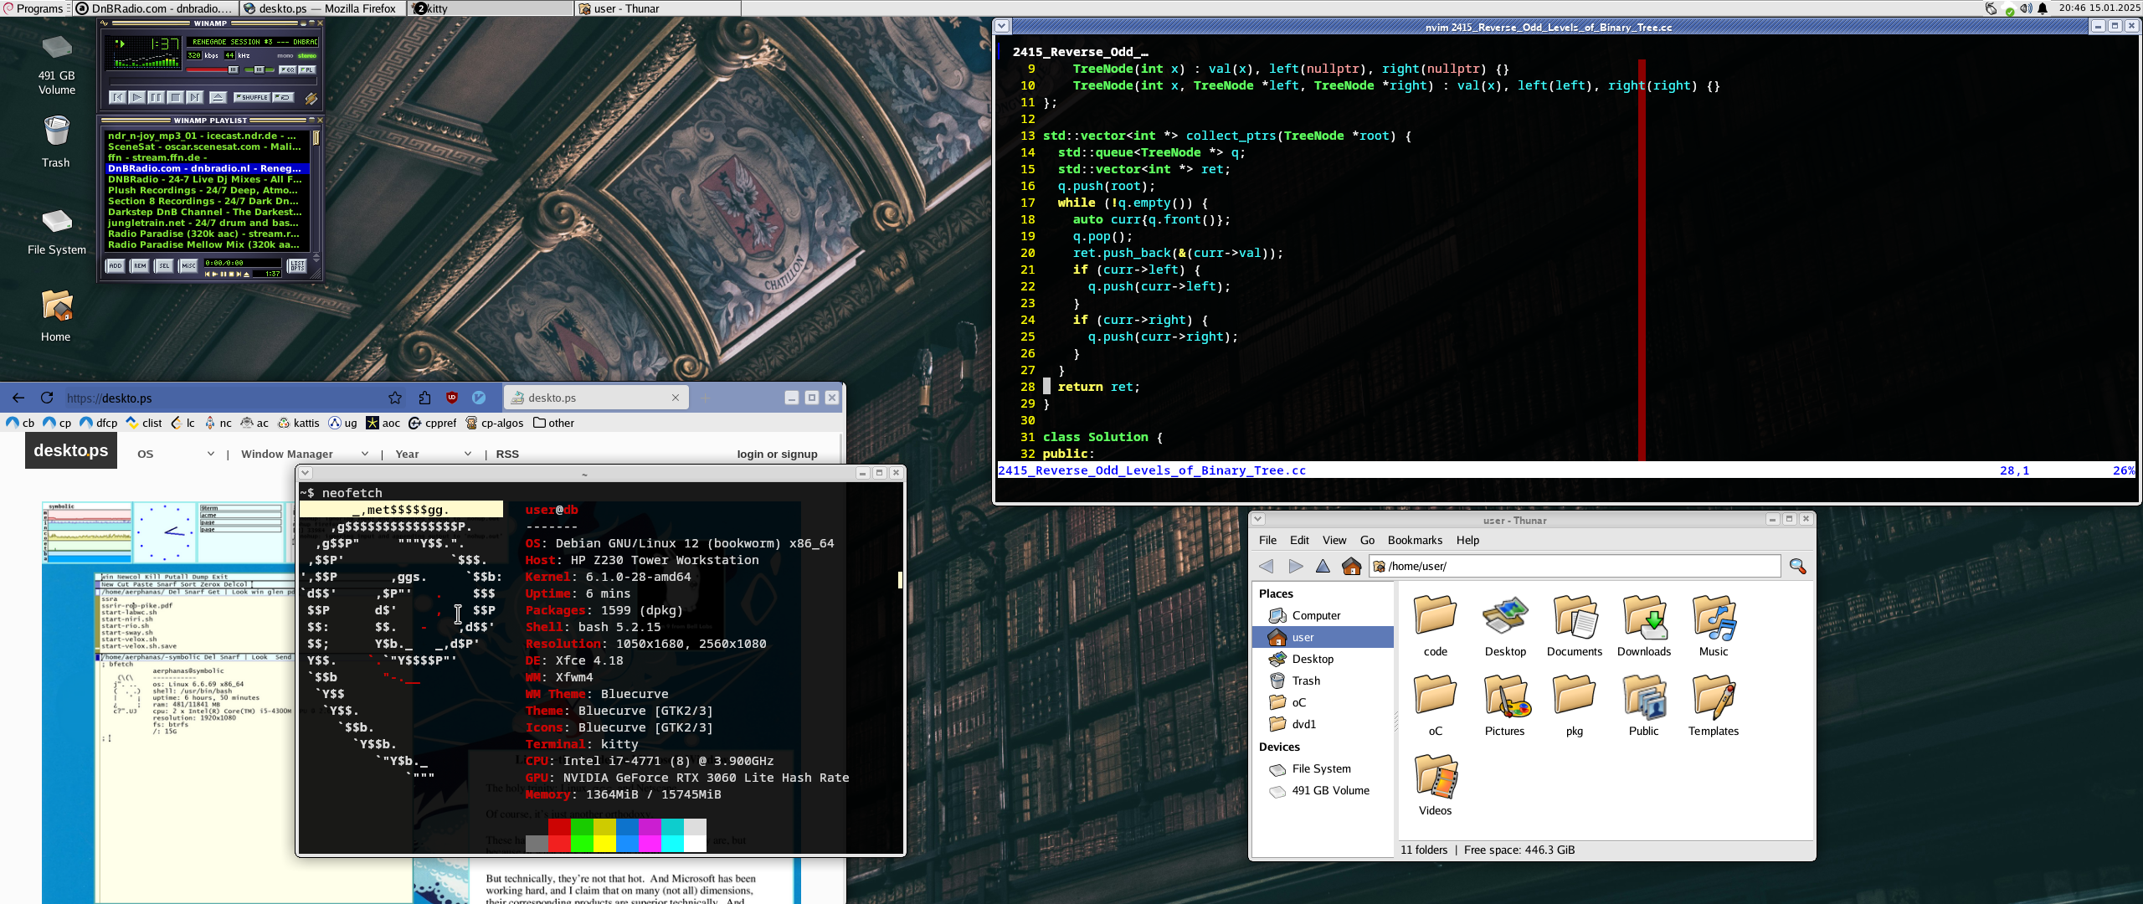
Task: Click Thunar's search magnifier icon
Action: [x=1796, y=567]
